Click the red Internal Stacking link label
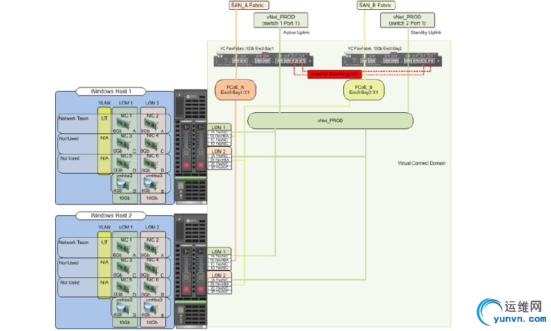Viewport: 551px width, 331px height. 334,74
